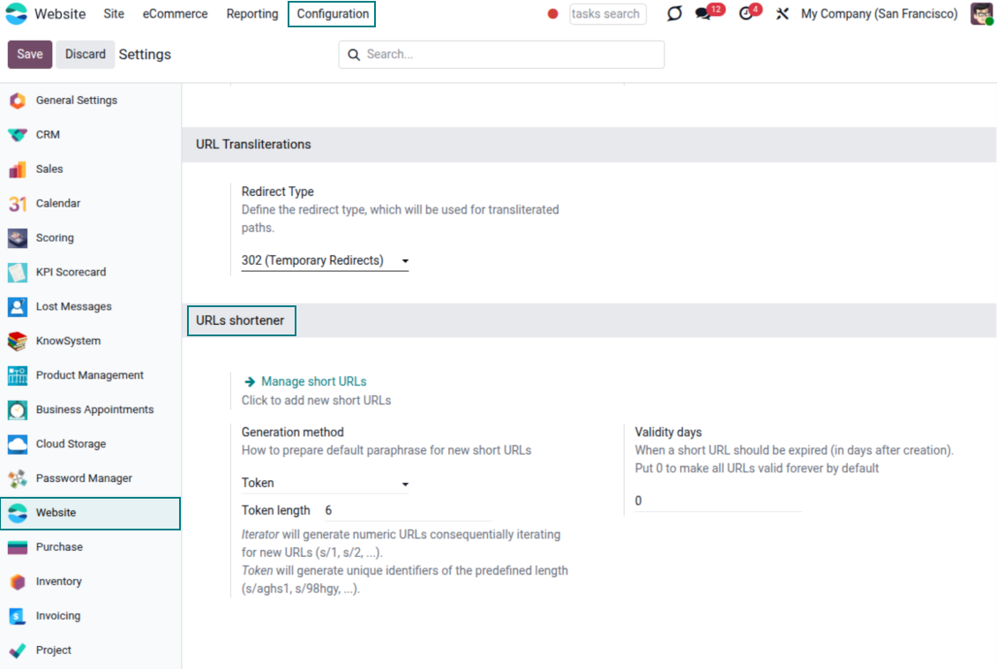Open the eCommerce menu
The width and height of the screenshot is (997, 669).
(175, 14)
